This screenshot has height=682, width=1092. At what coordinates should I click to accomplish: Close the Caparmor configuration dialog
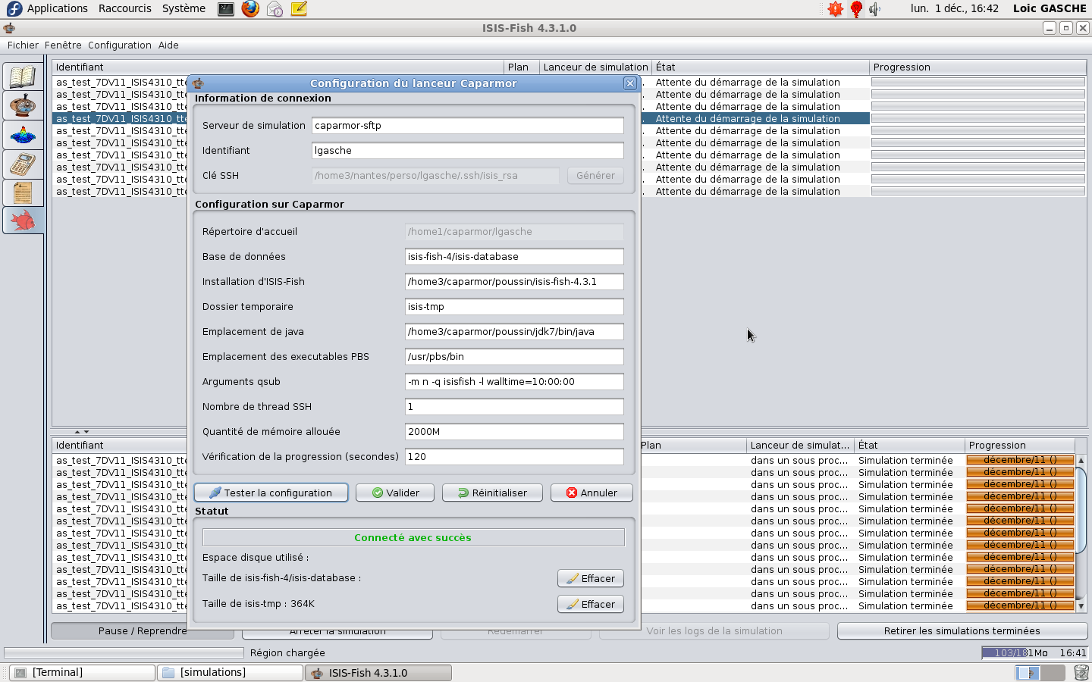pyautogui.click(x=630, y=83)
